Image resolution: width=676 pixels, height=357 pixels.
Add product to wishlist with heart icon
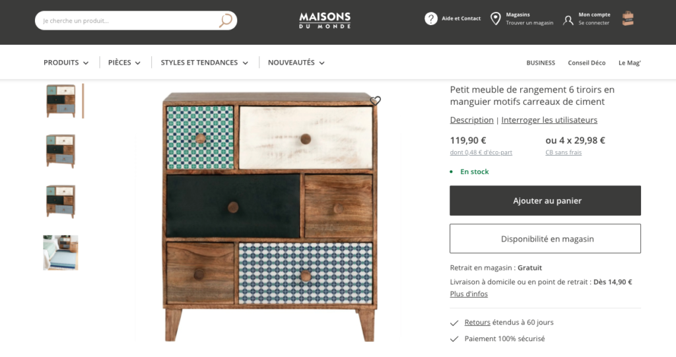376,101
